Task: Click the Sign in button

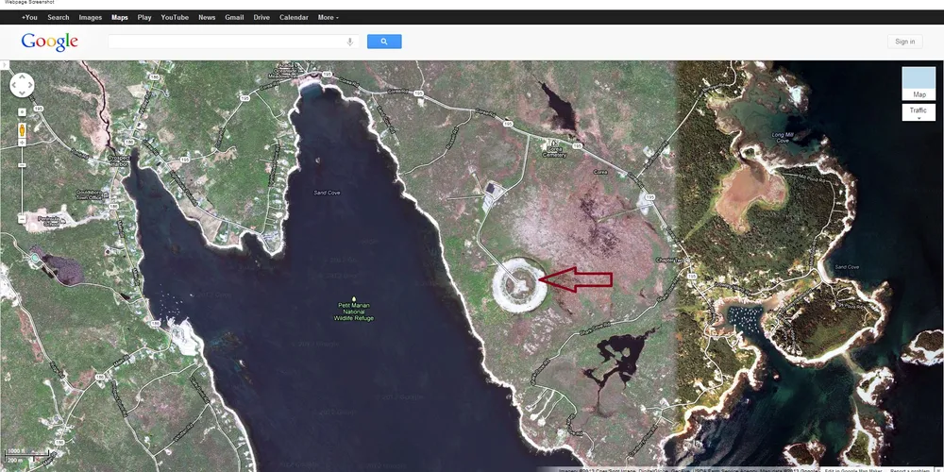Action: tap(905, 42)
